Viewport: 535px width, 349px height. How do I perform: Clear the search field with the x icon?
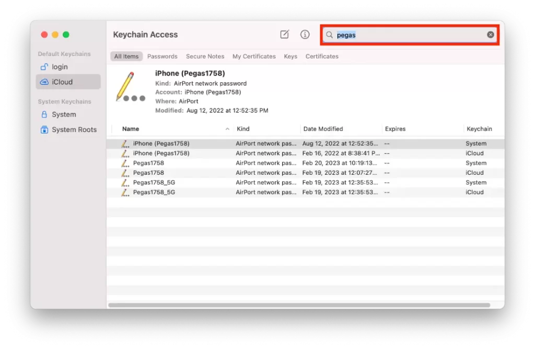pos(490,35)
